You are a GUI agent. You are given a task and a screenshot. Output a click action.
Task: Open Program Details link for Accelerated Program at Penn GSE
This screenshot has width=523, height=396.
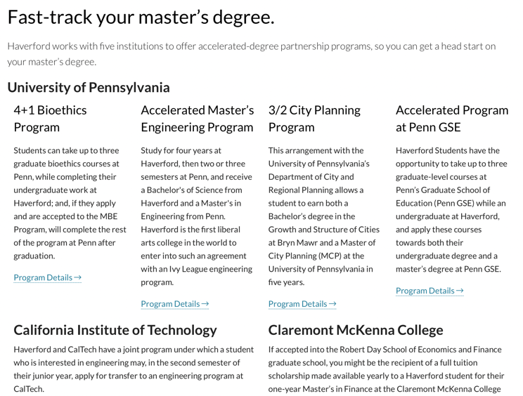430,291
